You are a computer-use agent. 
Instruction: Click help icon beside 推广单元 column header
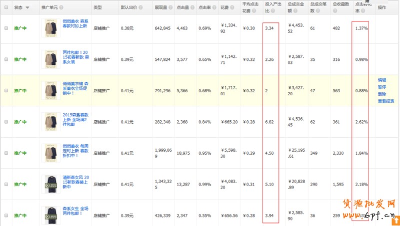click(x=61, y=8)
